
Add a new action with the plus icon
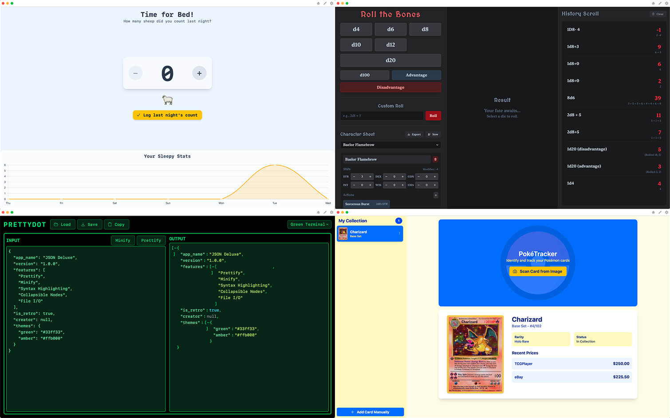pos(436,195)
